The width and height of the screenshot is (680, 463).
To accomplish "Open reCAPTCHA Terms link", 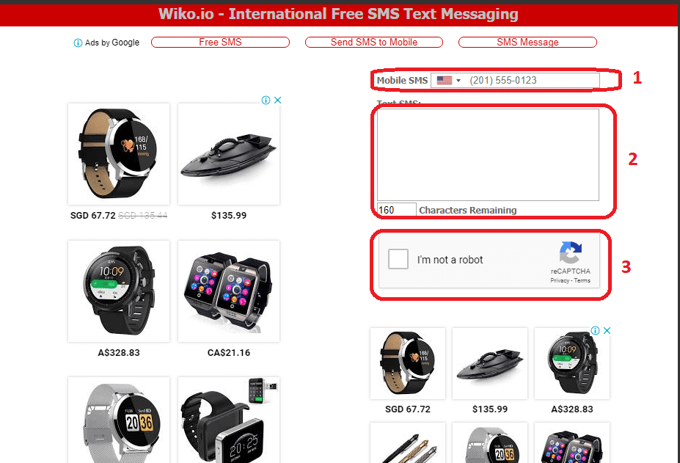I will (582, 280).
